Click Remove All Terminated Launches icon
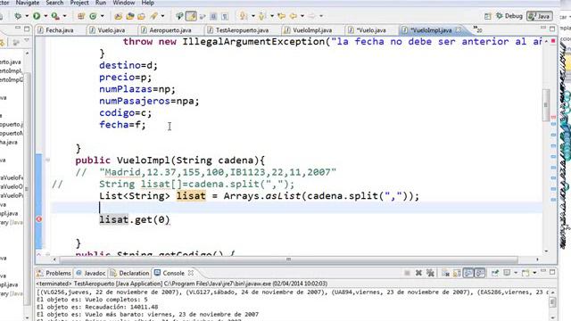 pos(430,273)
